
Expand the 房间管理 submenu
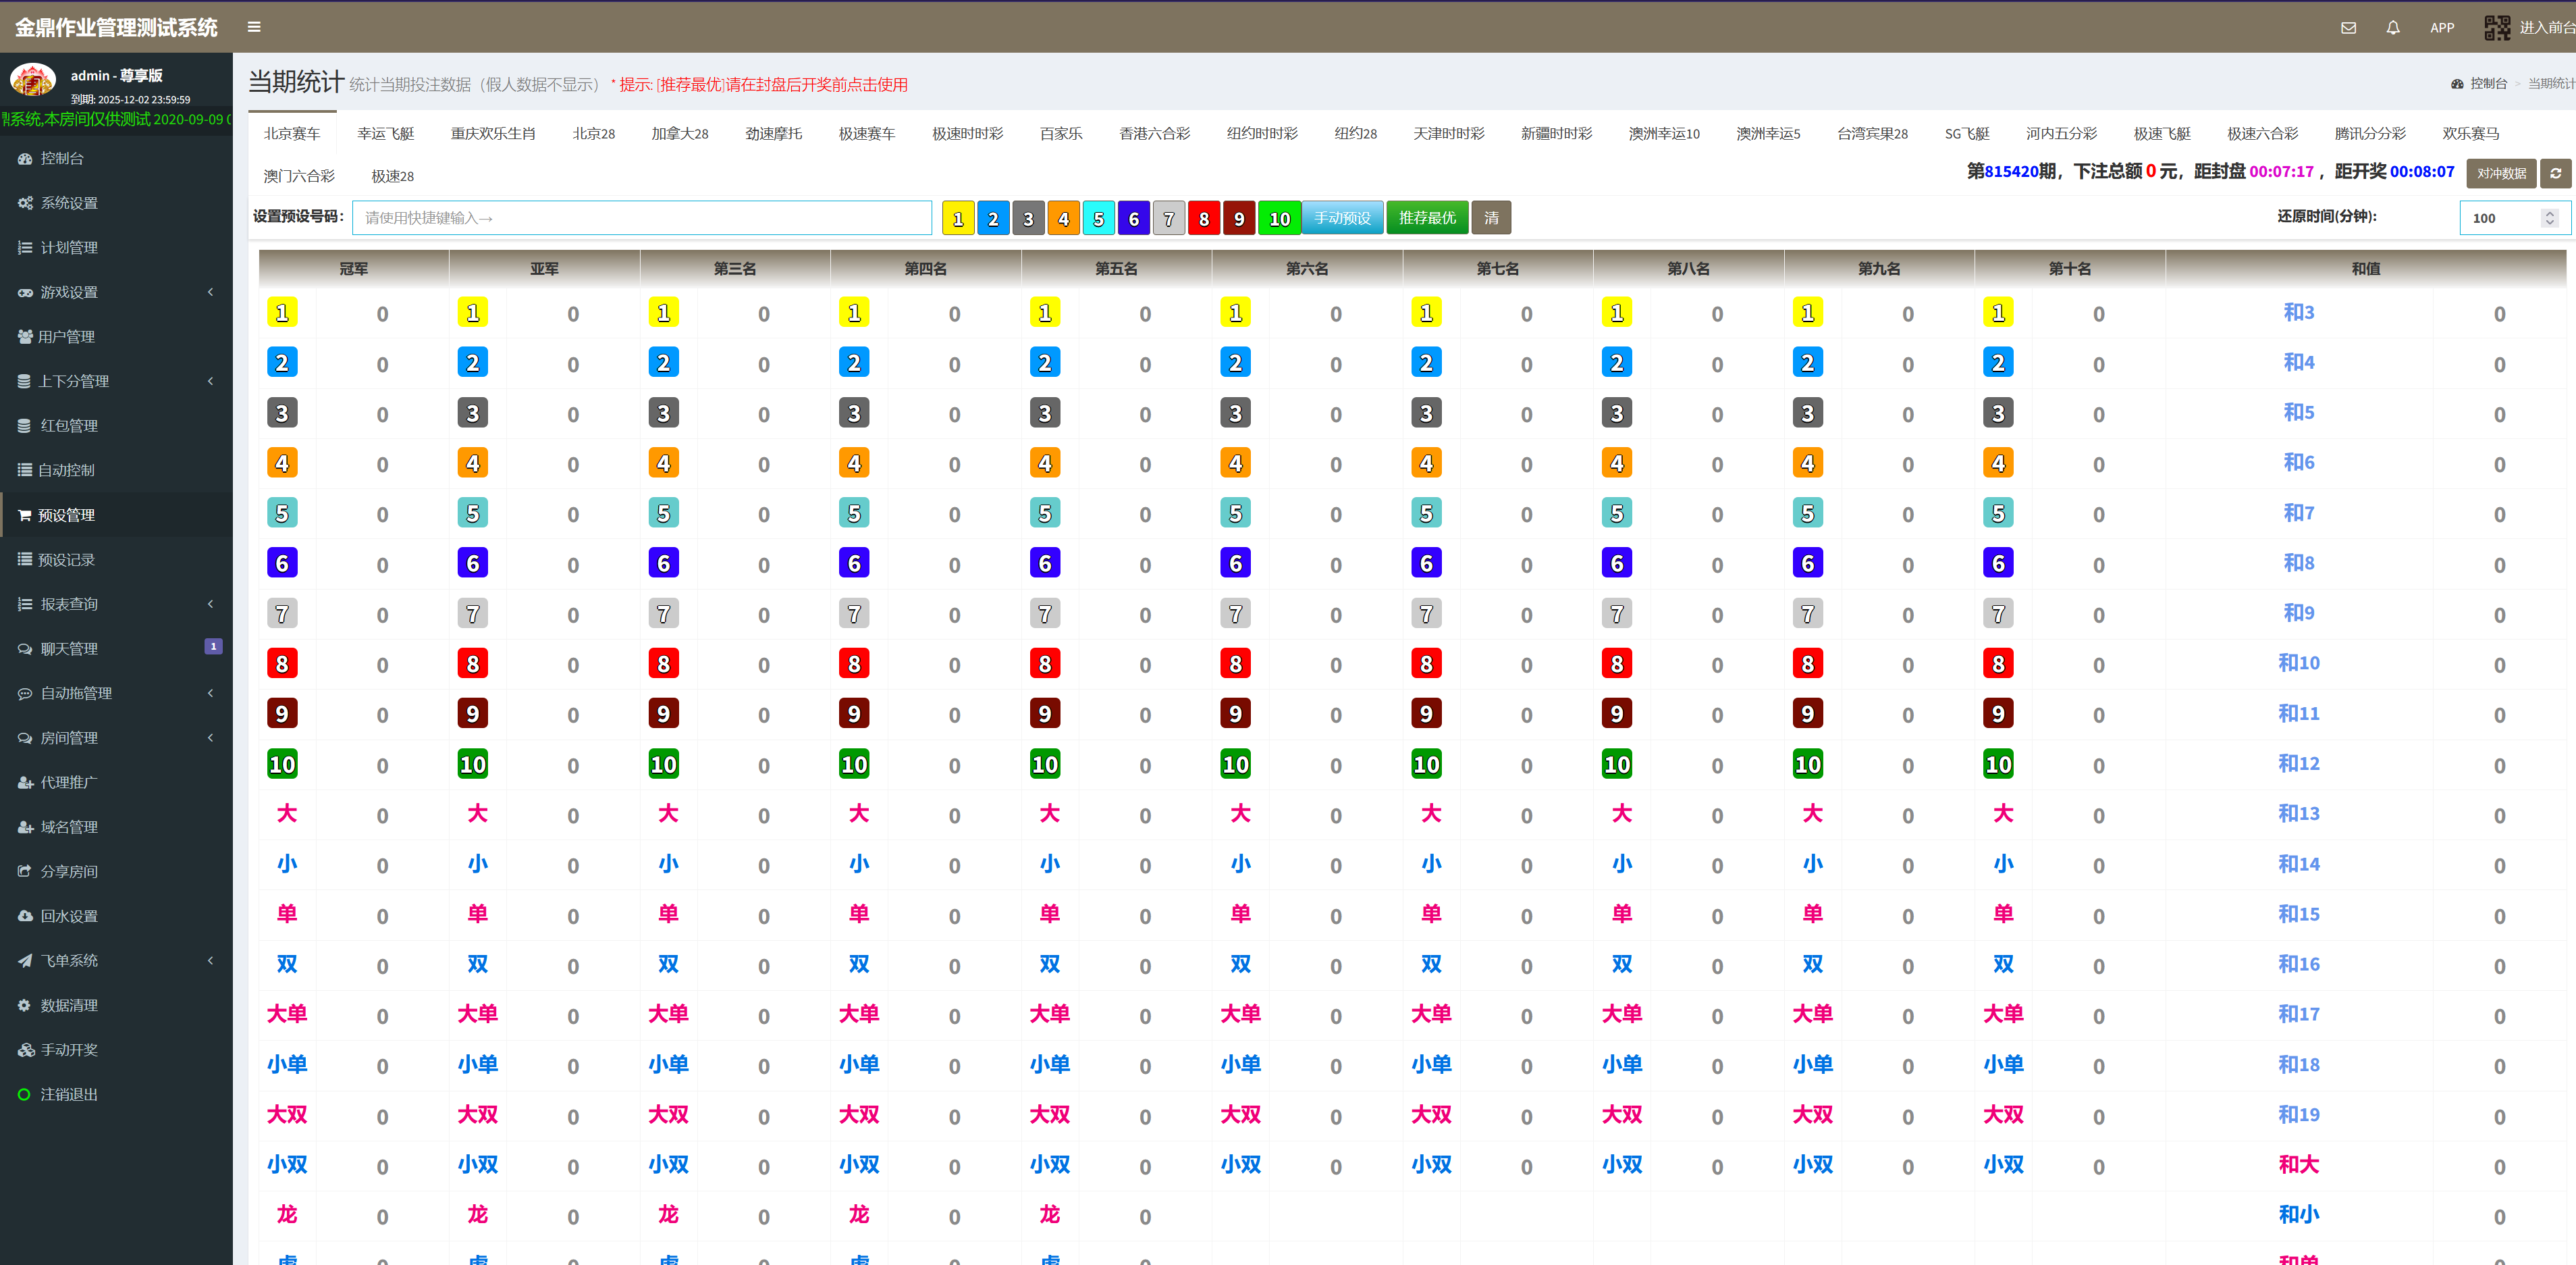click(x=116, y=738)
